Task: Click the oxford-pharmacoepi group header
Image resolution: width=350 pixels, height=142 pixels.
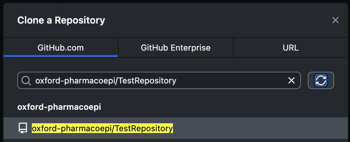Action: [x=59, y=107]
